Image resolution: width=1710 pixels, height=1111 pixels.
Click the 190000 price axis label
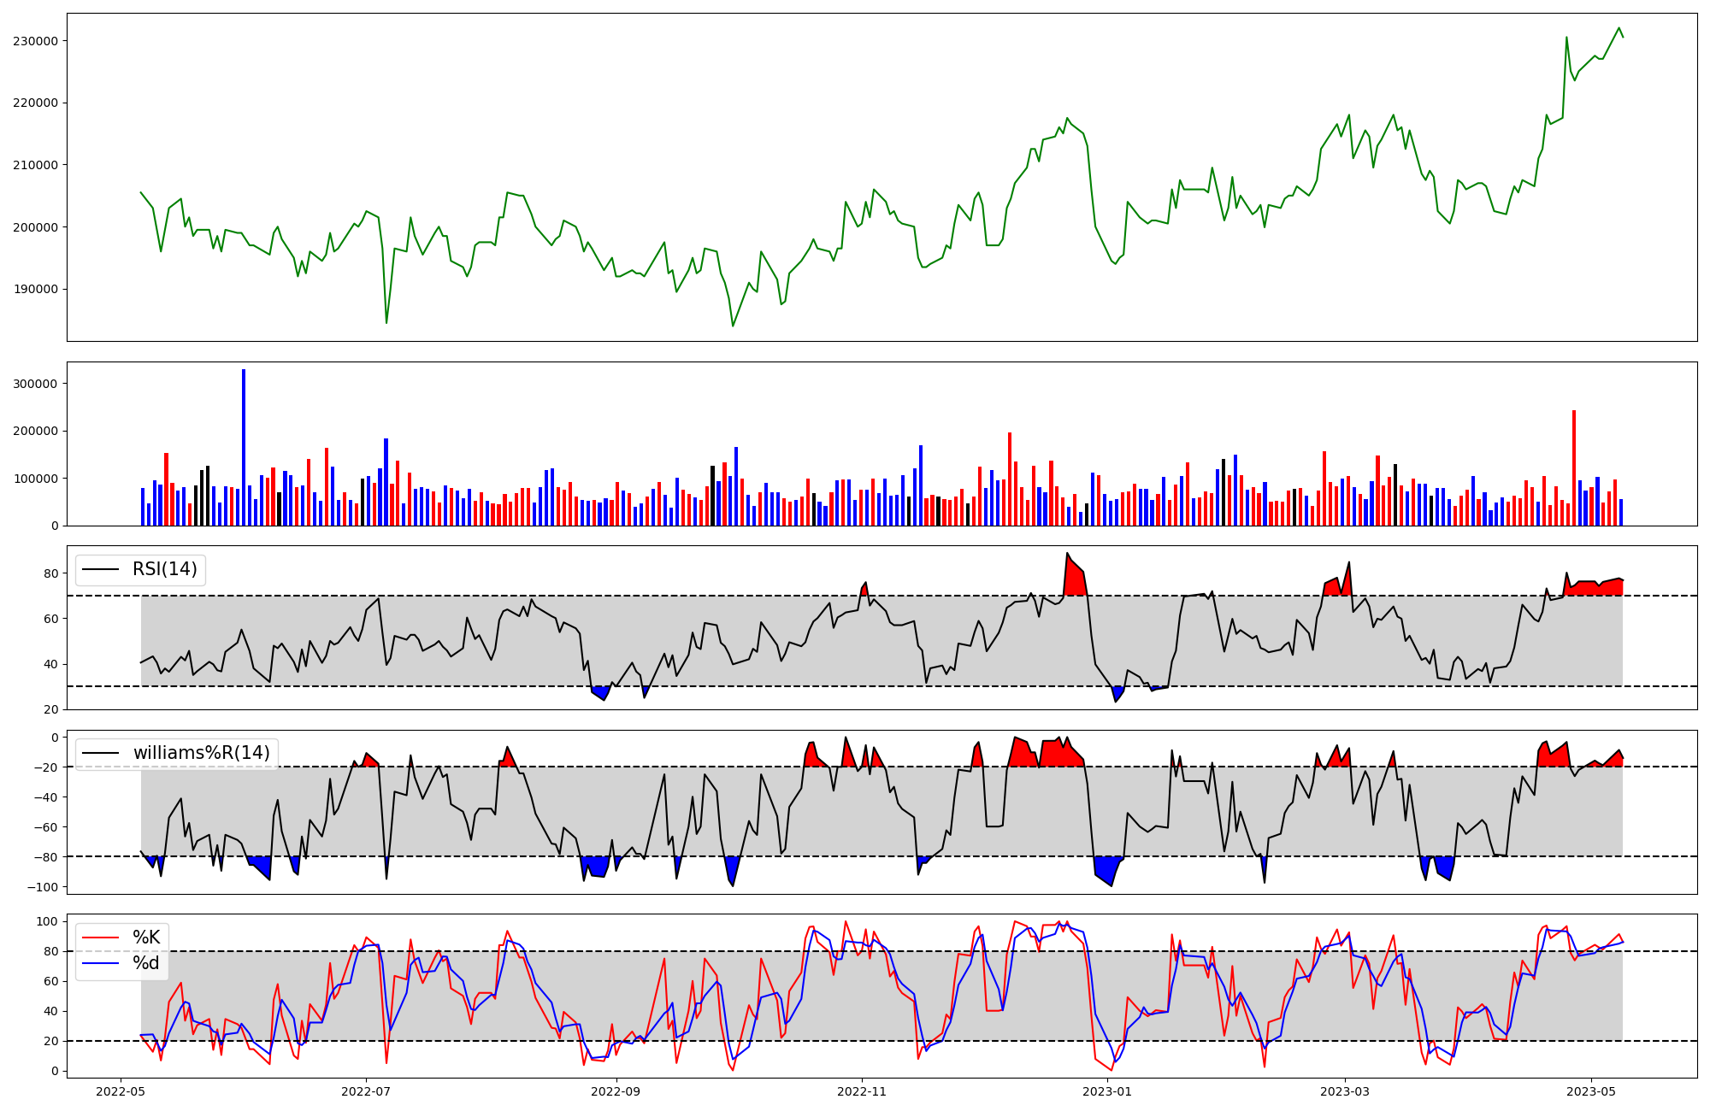click(35, 289)
